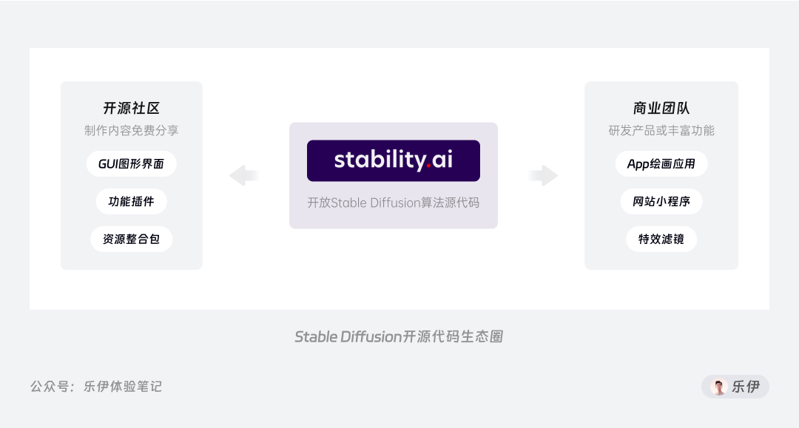Click the red dot in stability.ai
The width and height of the screenshot is (799, 428).
pos(428,166)
